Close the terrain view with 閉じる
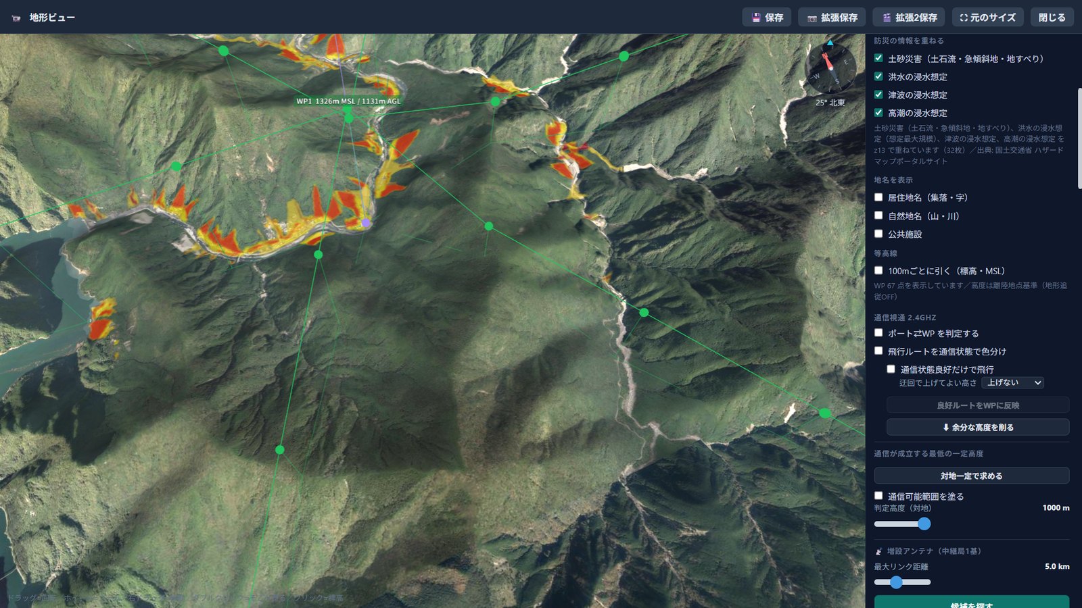The height and width of the screenshot is (608, 1082). [1052, 18]
